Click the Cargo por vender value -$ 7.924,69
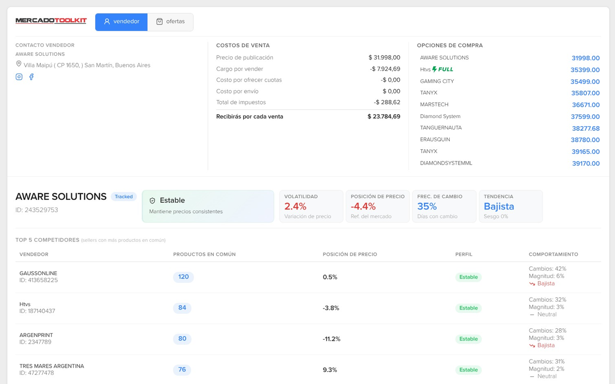 [x=385, y=69]
